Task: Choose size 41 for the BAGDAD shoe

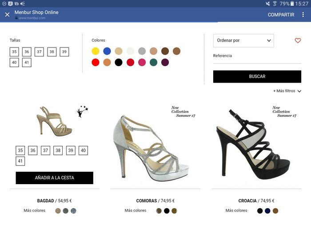Action: [20, 161]
